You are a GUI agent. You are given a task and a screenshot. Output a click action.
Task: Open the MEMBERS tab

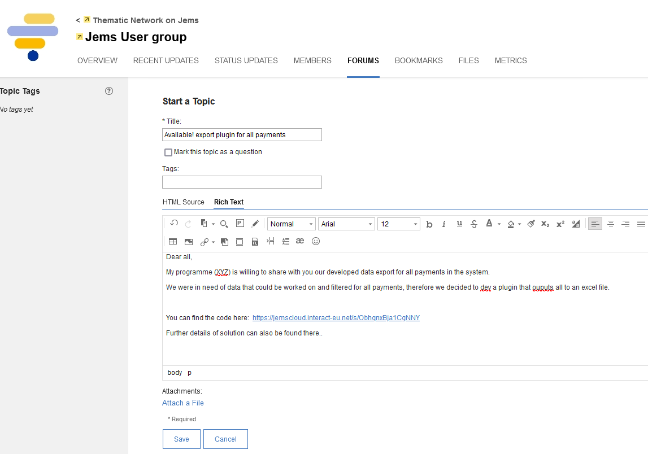click(x=312, y=61)
